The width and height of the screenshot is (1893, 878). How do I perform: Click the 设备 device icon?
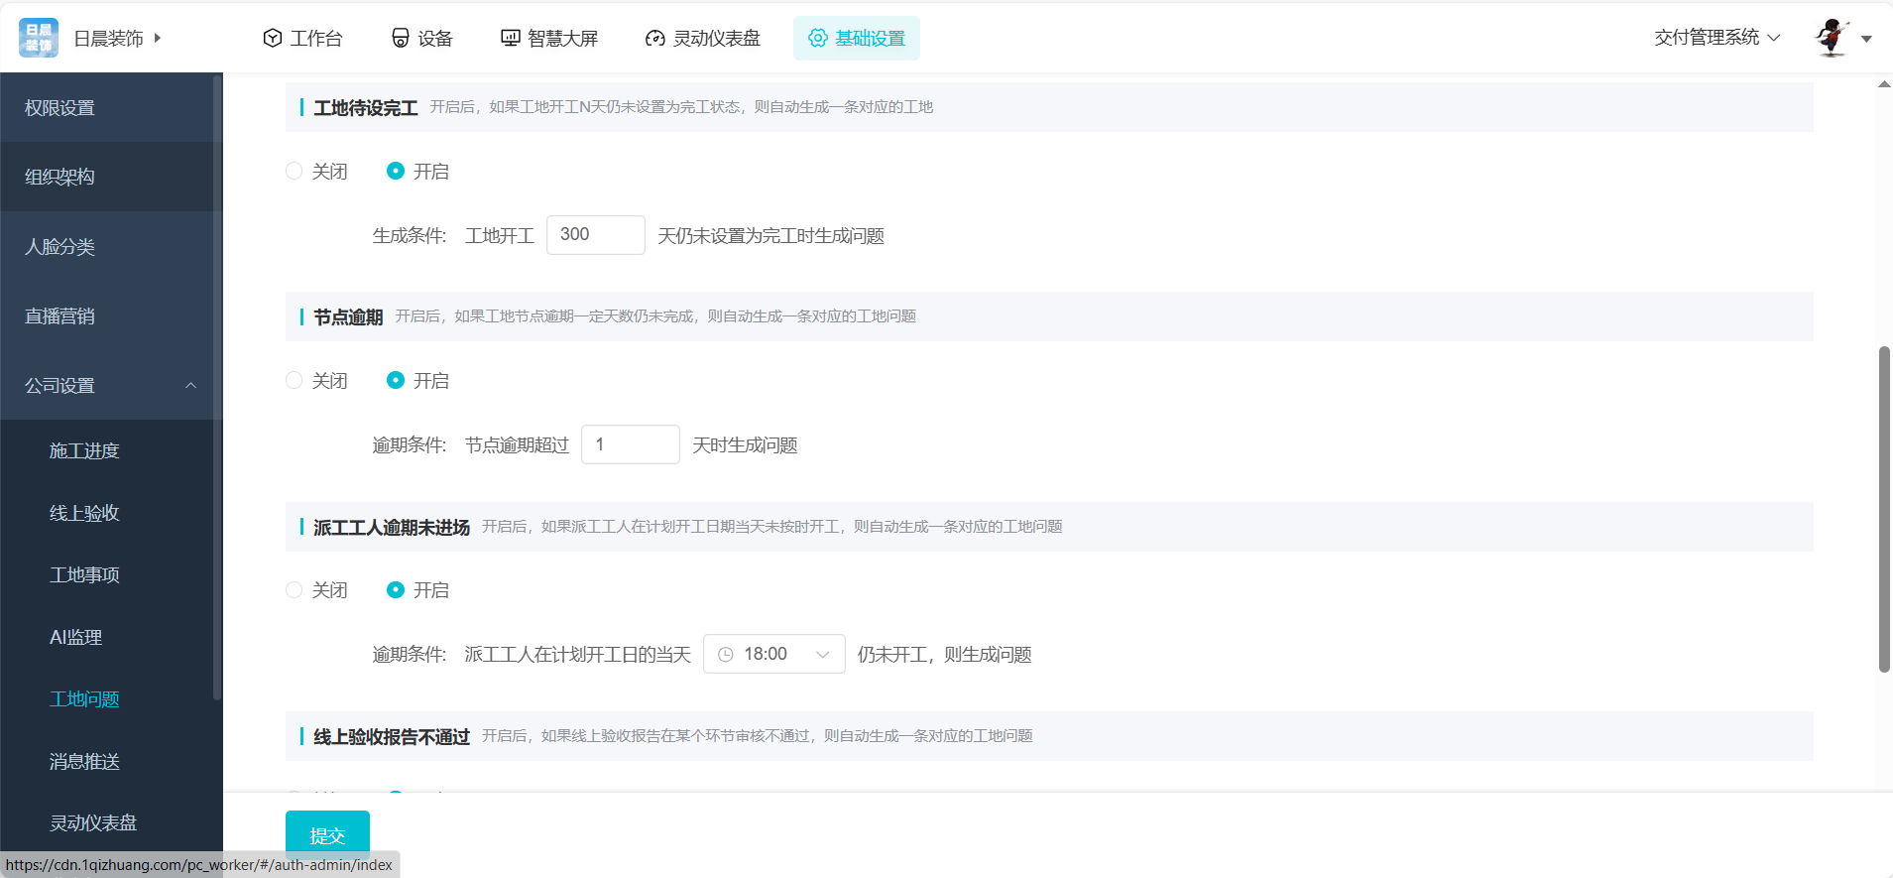pos(401,38)
